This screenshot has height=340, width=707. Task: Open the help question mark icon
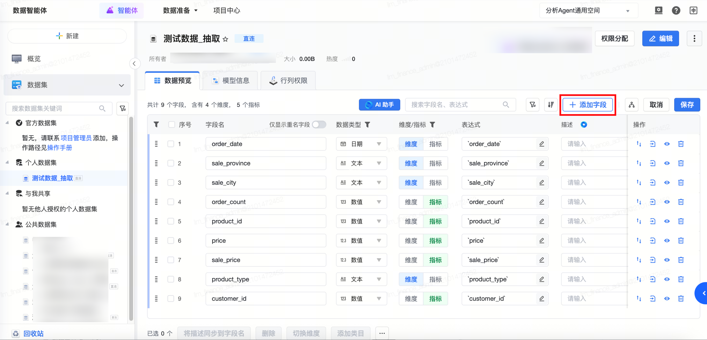[676, 10]
